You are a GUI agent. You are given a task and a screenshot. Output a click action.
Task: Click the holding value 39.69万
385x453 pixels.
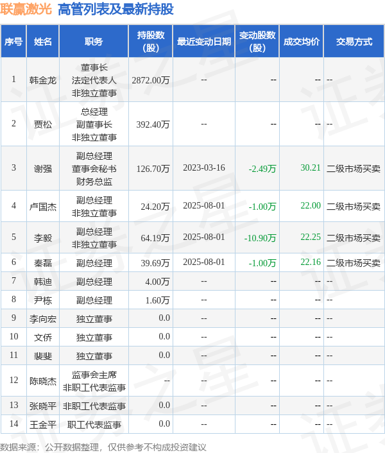(x=155, y=263)
